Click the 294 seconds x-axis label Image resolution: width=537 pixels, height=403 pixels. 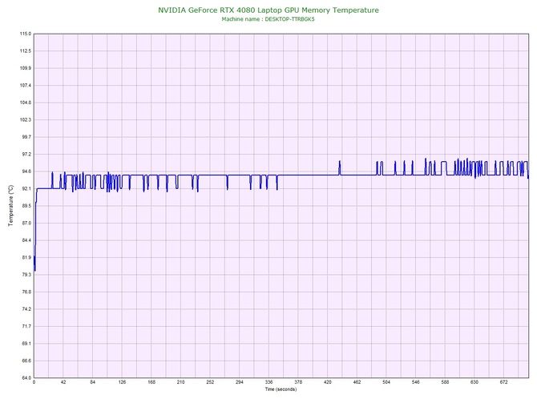[x=240, y=382]
